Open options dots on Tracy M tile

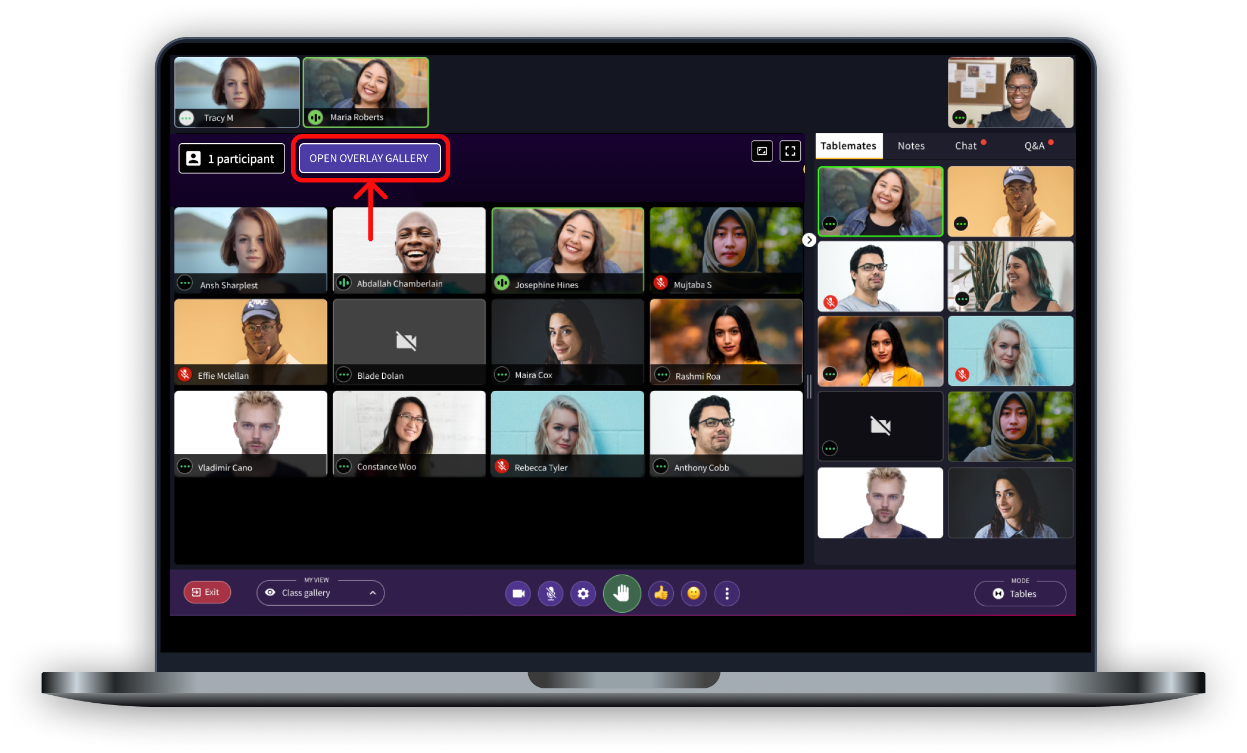click(186, 118)
